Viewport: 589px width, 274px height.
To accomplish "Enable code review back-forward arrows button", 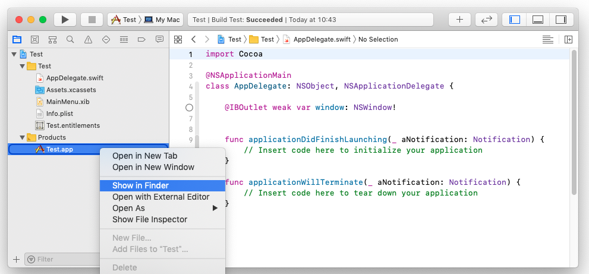I will coord(486,20).
